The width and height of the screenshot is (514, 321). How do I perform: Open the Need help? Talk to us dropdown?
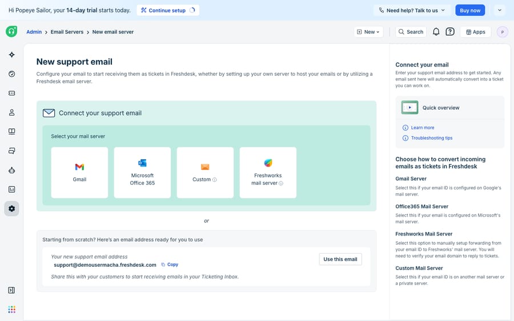coord(412,10)
